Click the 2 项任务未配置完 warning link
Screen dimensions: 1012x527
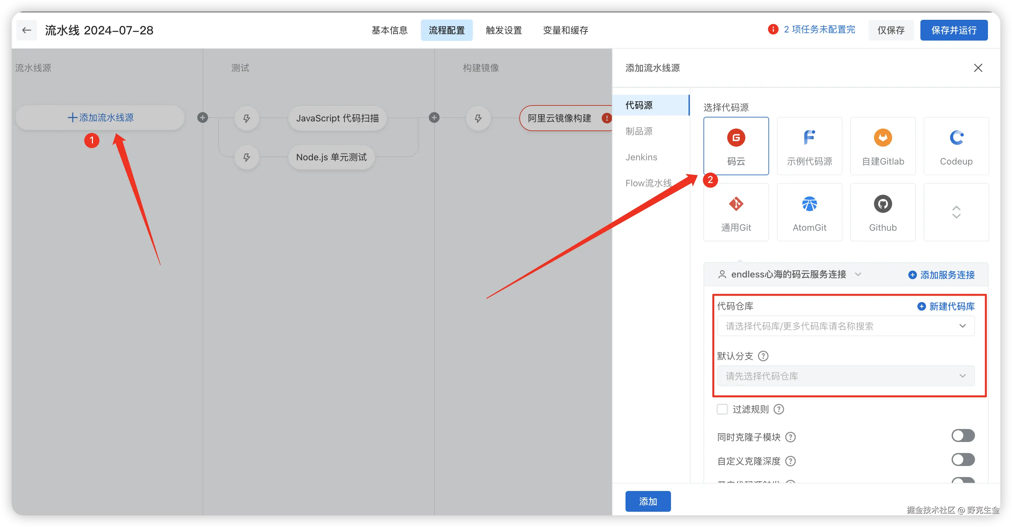[819, 30]
